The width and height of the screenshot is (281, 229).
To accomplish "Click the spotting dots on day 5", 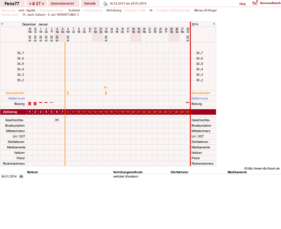I will (52, 103).
